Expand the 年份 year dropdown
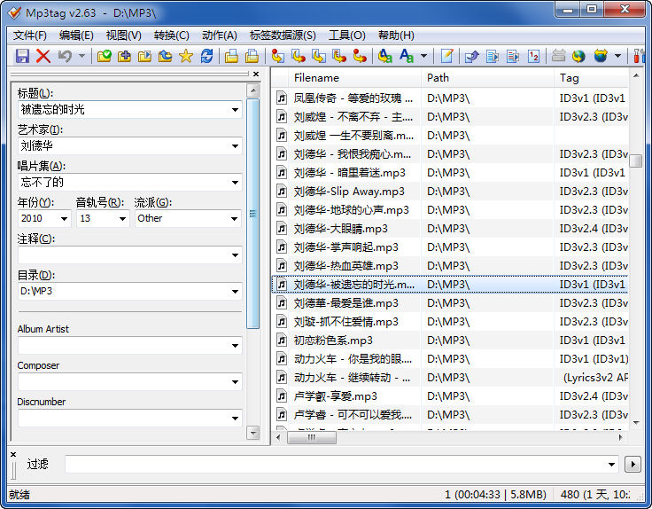This screenshot has height=509, width=652. [64, 218]
